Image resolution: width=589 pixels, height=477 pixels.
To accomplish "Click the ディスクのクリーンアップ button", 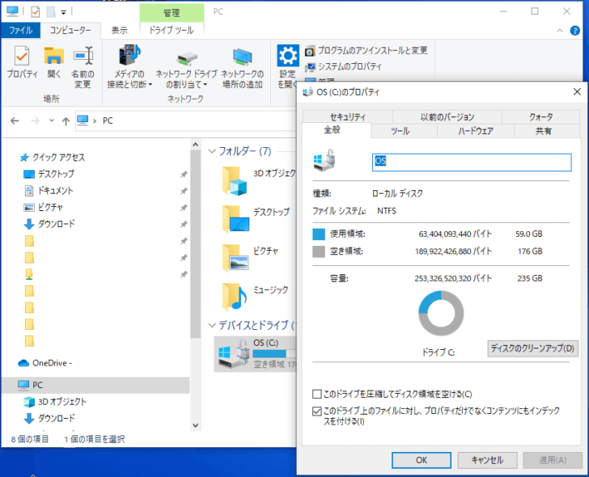I will coord(532,348).
